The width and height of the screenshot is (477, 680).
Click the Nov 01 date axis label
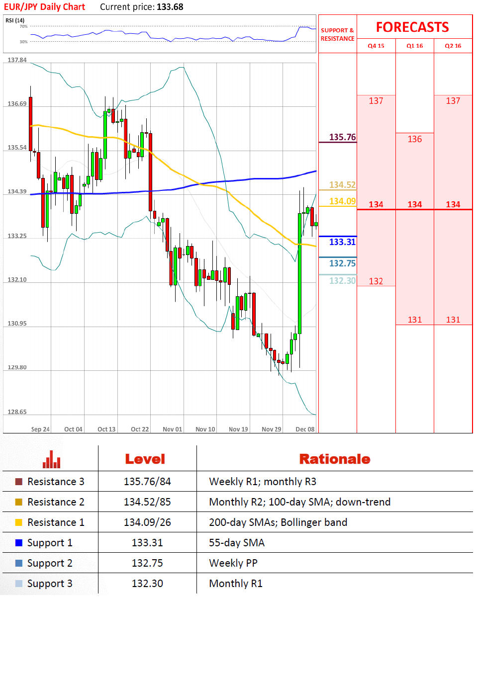[x=173, y=429]
